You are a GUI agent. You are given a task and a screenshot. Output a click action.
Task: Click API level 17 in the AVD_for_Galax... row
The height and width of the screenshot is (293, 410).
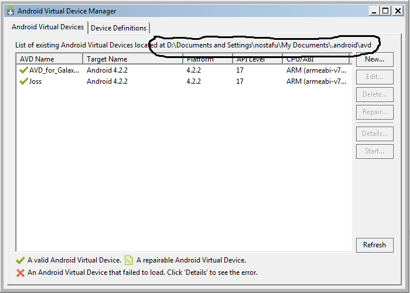pyautogui.click(x=240, y=70)
